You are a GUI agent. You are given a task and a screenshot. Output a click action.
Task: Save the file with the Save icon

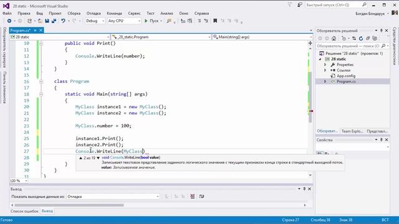click(47, 21)
